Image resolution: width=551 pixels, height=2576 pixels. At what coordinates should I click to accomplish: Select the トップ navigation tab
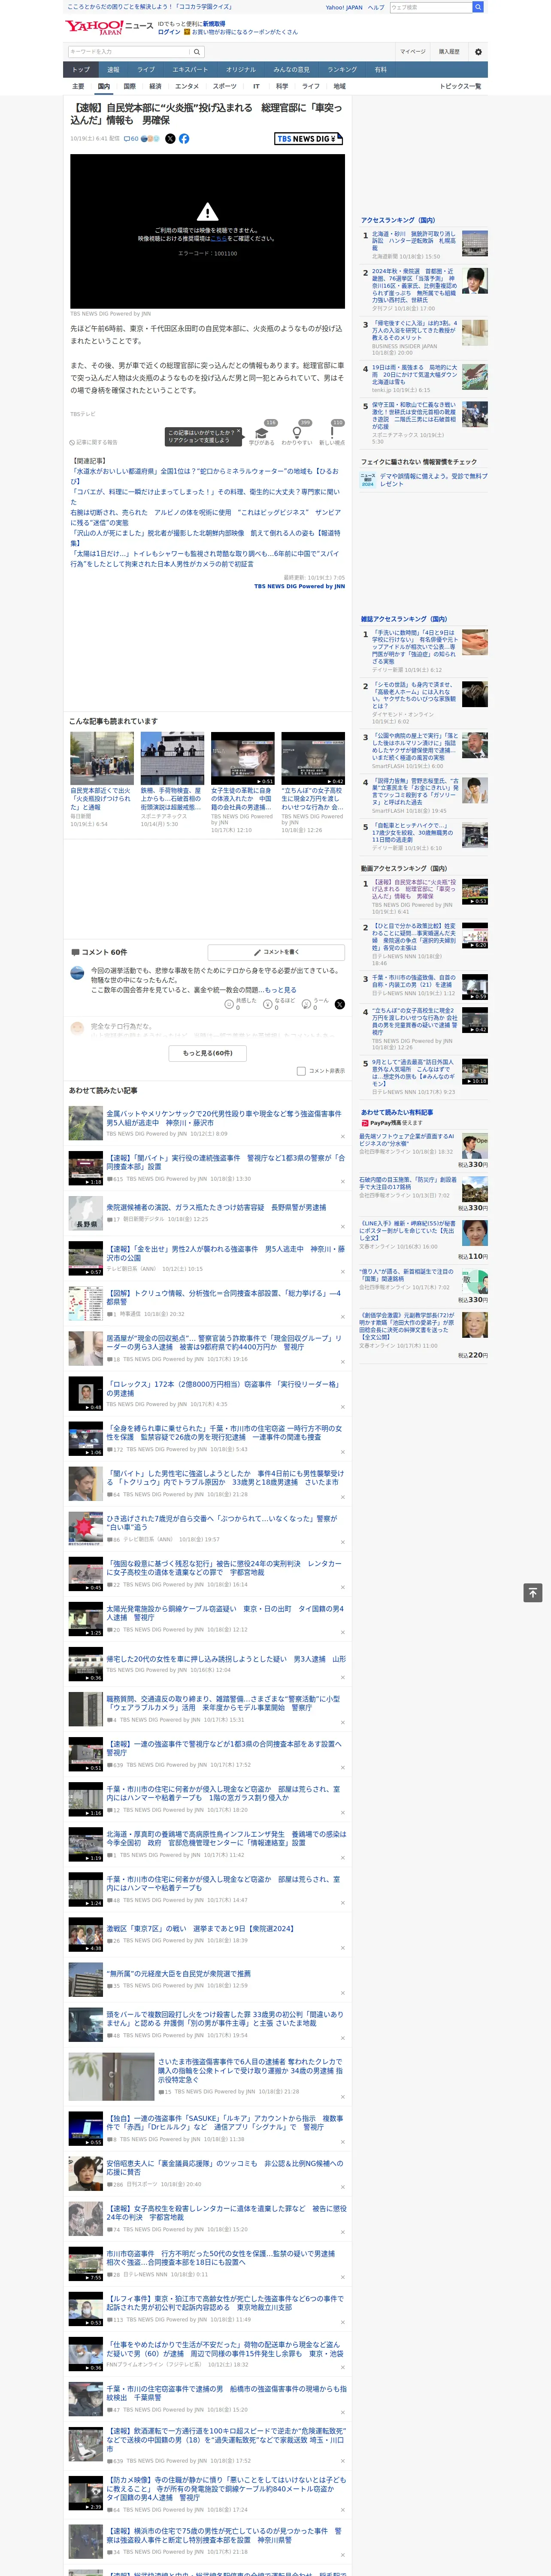click(x=81, y=70)
